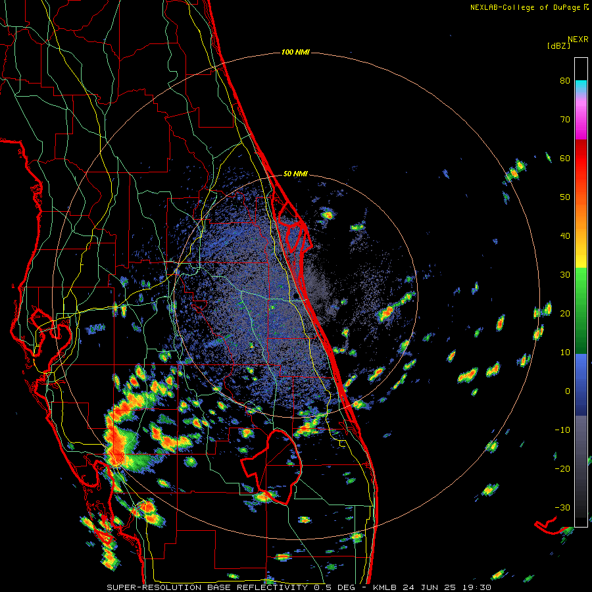Click the "[dBZ]" unit label
The image size is (592, 592).
pyautogui.click(x=558, y=45)
